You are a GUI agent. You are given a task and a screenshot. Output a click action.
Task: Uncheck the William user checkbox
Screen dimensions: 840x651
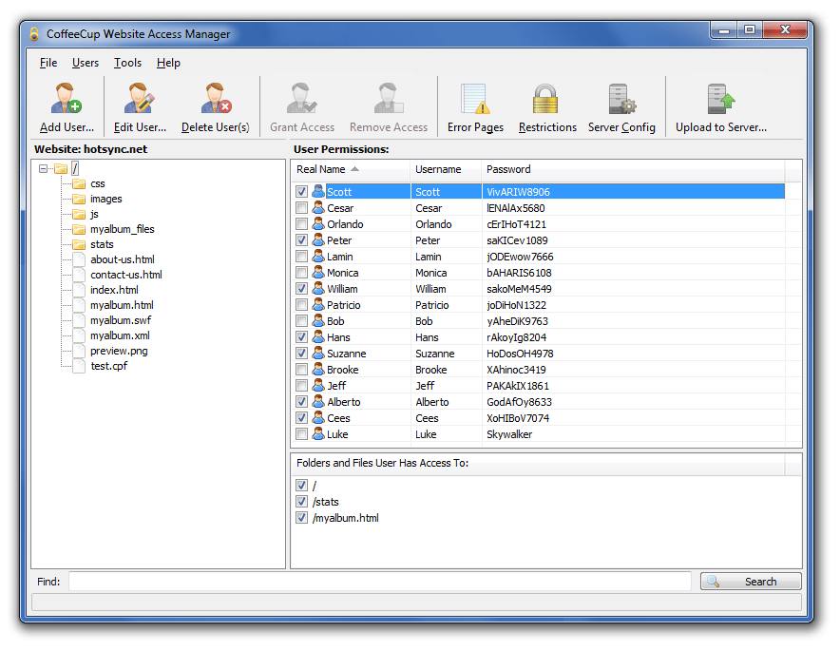pos(301,289)
